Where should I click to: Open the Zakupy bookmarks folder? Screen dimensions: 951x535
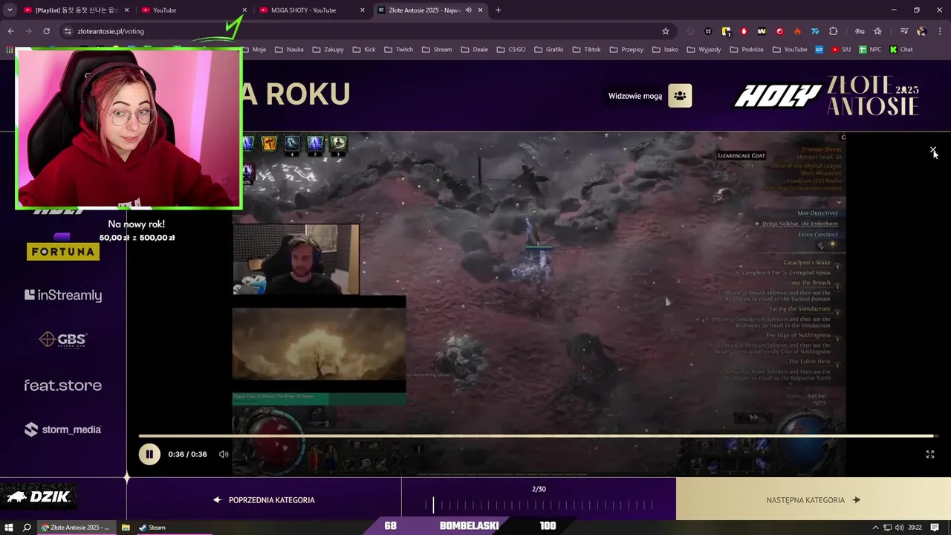328,50
